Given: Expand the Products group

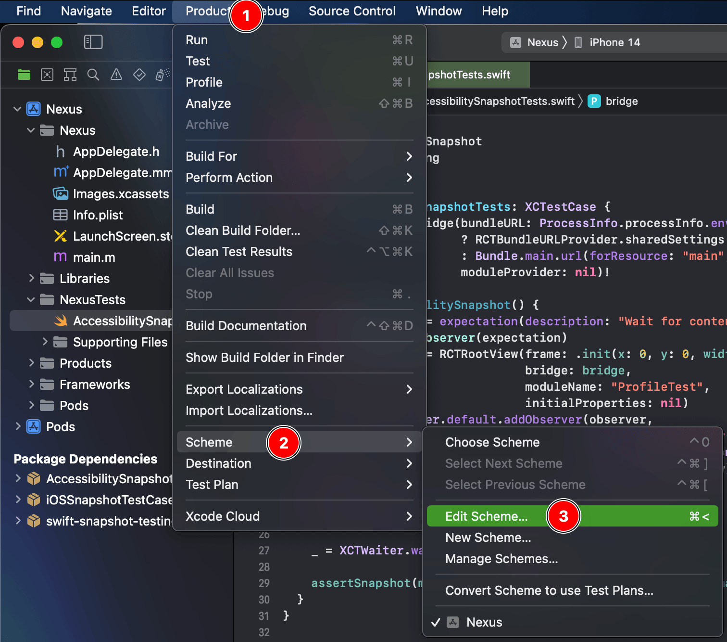Looking at the screenshot, I should (x=31, y=363).
